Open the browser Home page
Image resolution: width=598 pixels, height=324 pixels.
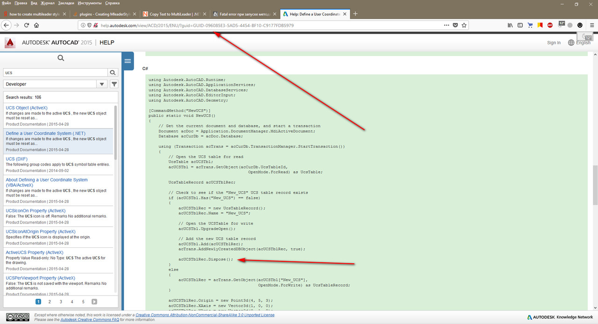coord(36,25)
